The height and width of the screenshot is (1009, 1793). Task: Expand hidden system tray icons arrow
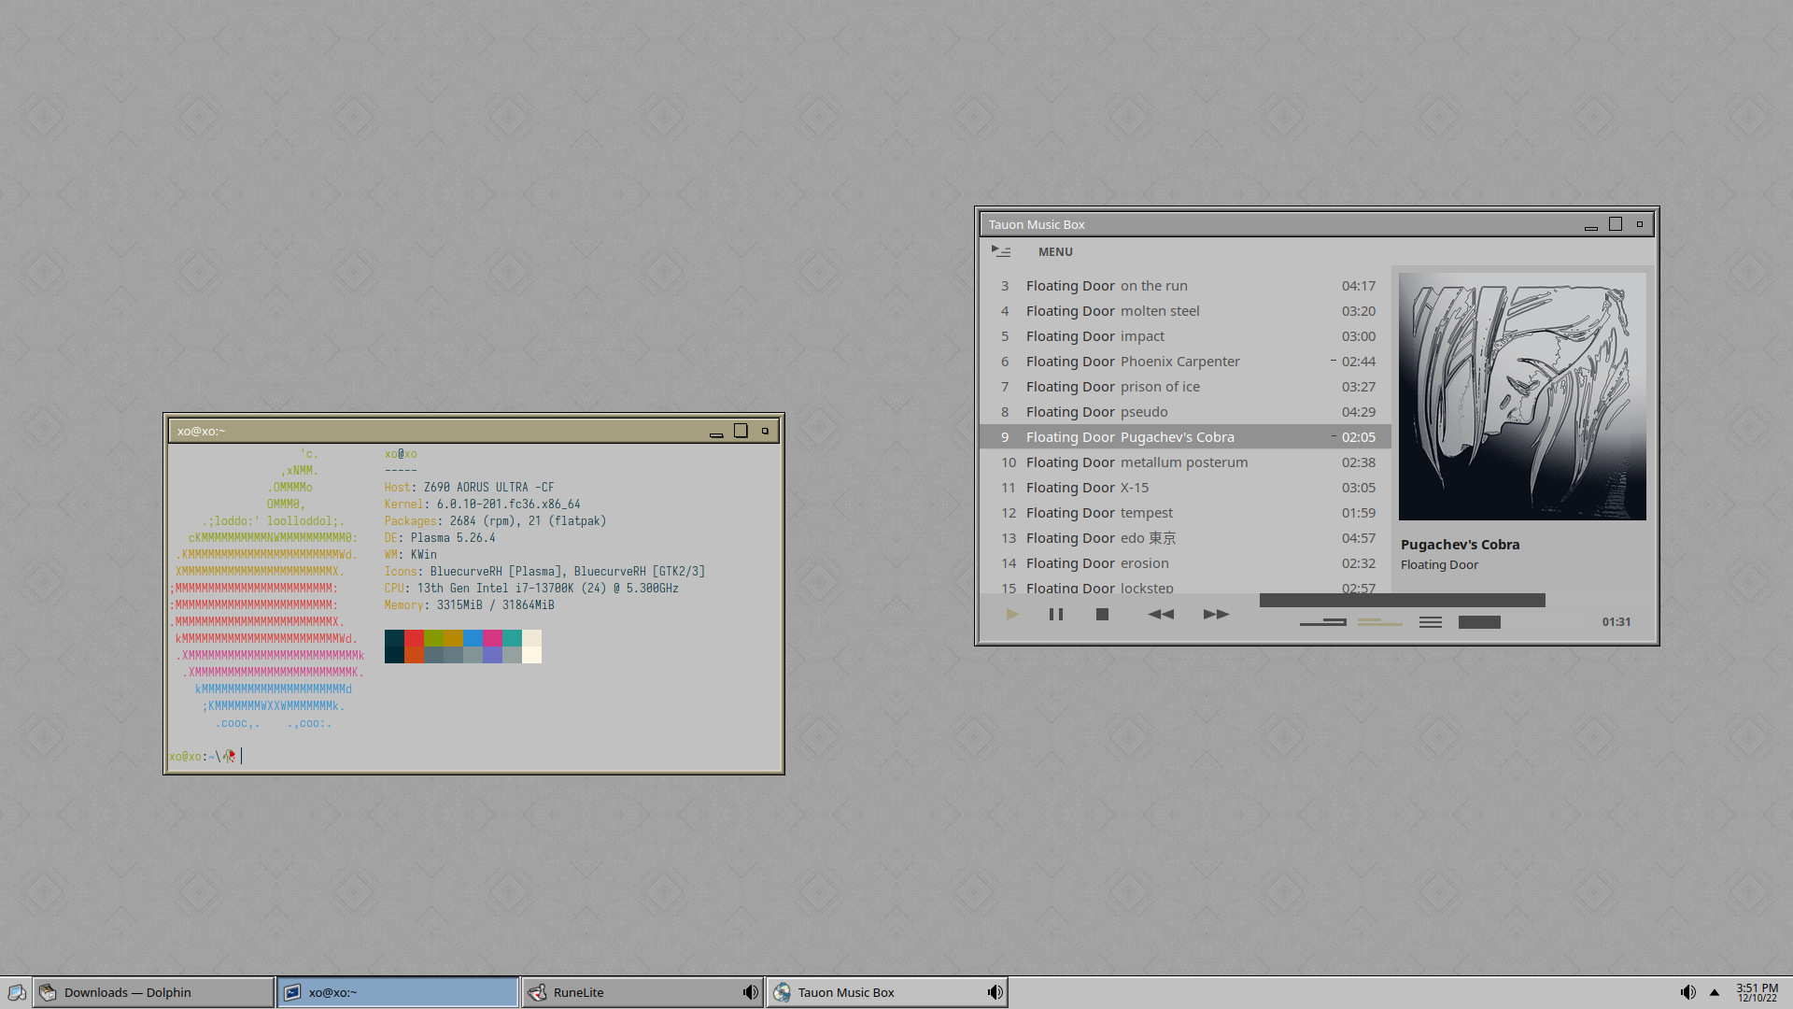click(x=1715, y=992)
